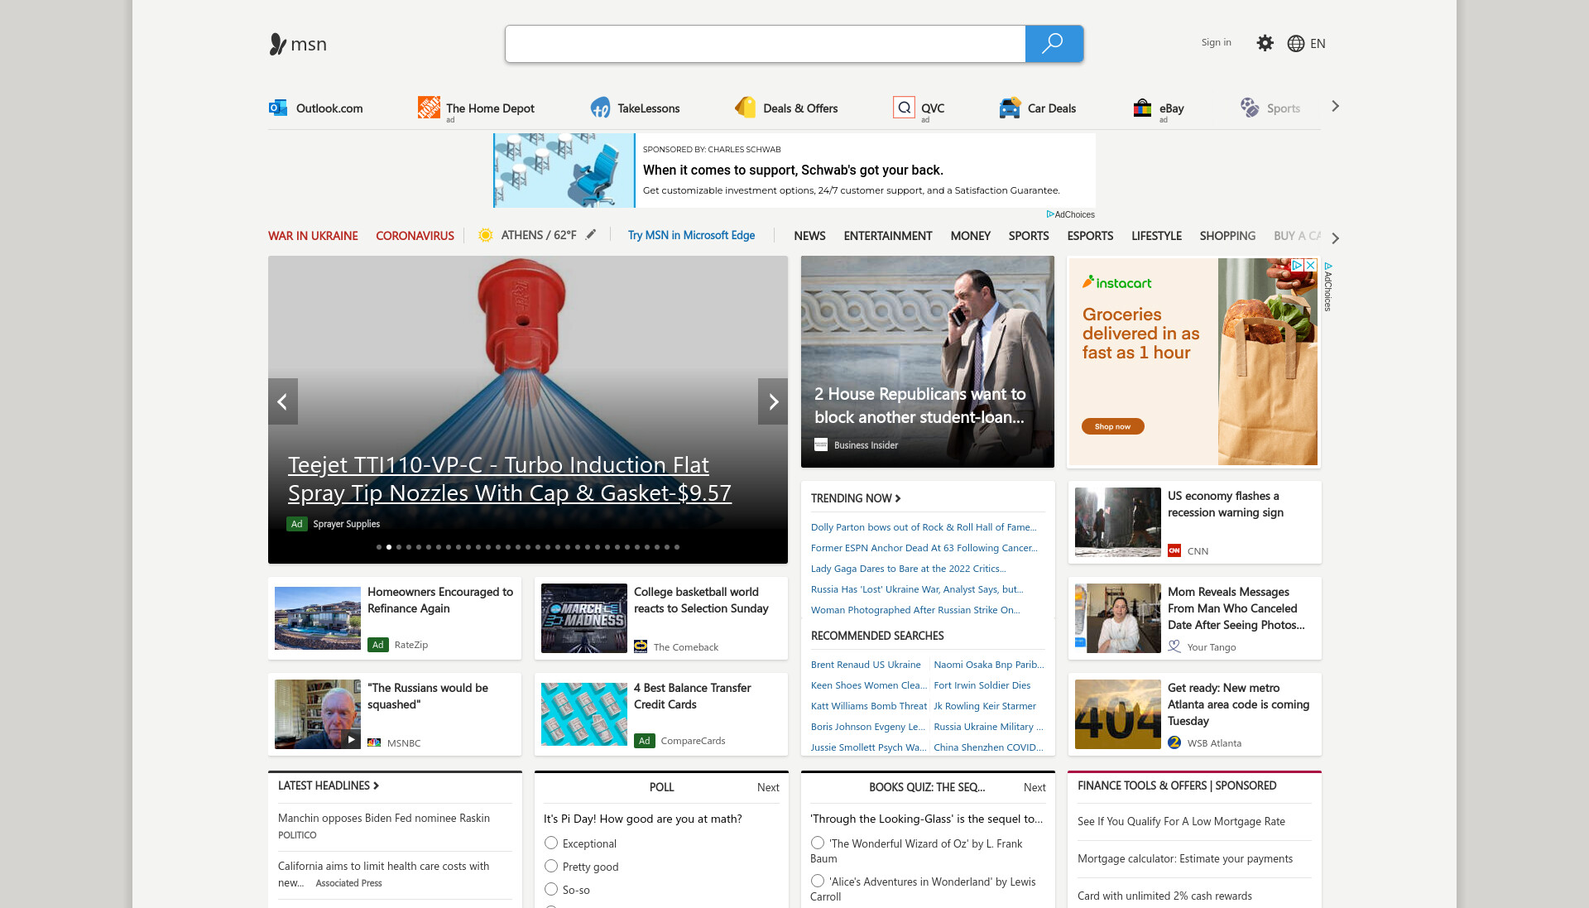Select the last carousel dot indicator
The height and width of the screenshot is (908, 1589).
click(x=677, y=547)
